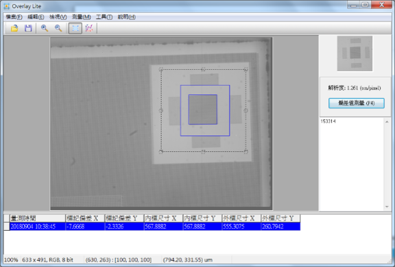Open the 說明(H) menu
Screen dimensions: 395x267
pos(126,17)
